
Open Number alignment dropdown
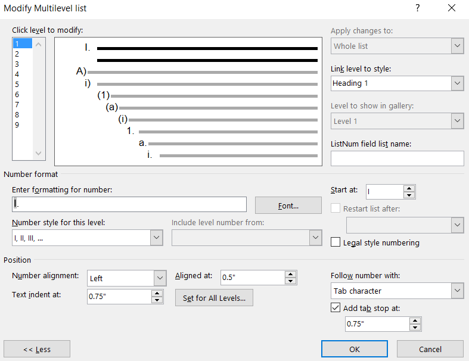tap(160, 278)
